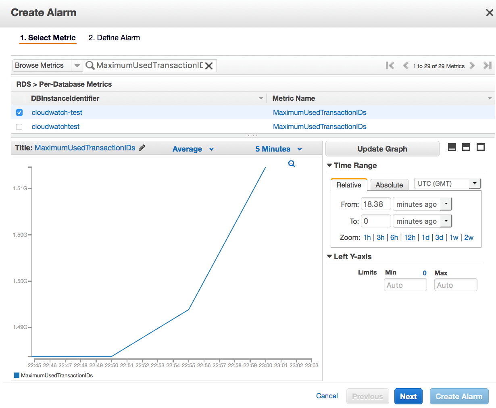
Task: Go to previous metrics page
Action: [x=406, y=66]
